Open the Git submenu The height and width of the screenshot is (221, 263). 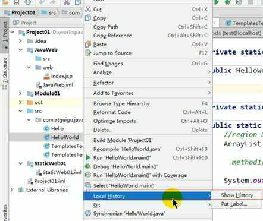(x=148, y=205)
